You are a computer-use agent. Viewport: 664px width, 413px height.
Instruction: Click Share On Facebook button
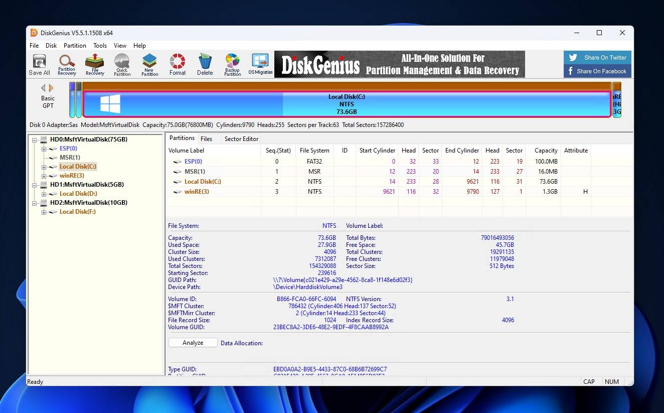597,71
